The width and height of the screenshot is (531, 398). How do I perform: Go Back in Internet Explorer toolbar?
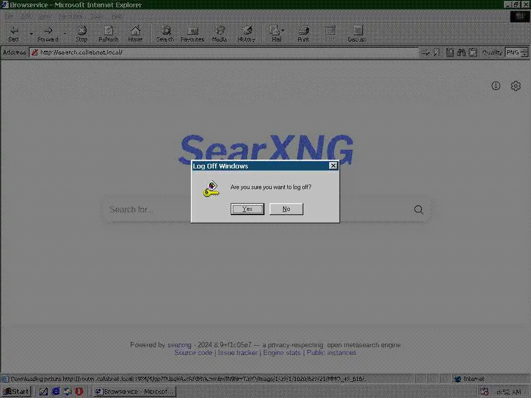(14, 34)
